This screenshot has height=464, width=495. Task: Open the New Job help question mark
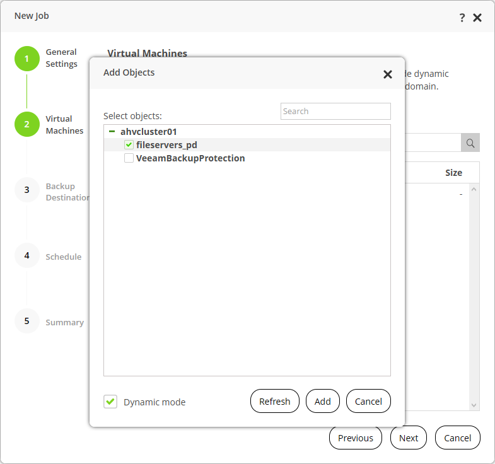(462, 18)
